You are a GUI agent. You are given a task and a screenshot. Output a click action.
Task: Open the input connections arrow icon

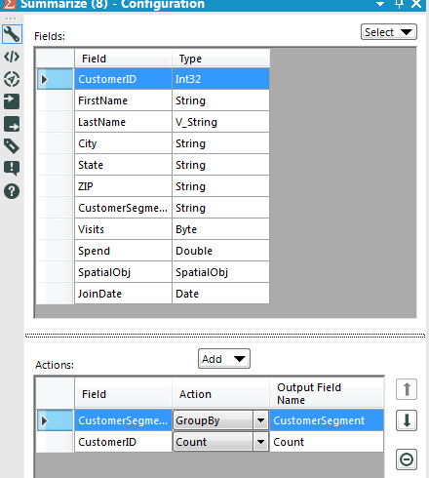click(12, 101)
